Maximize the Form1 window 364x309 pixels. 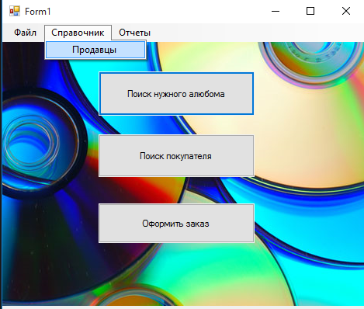coord(310,11)
